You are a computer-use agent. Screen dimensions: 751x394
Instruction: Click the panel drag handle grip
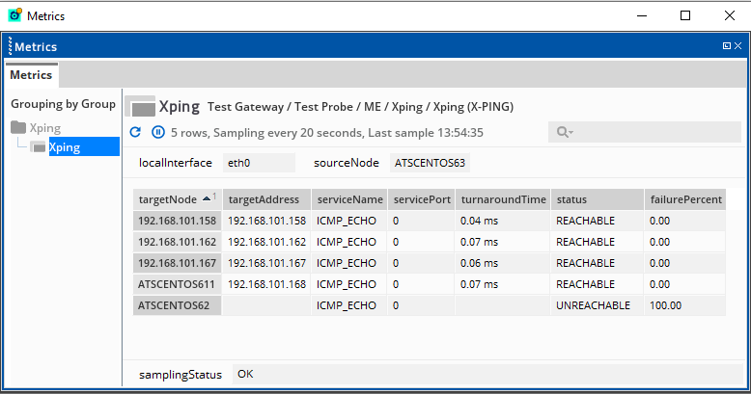pyautogui.click(x=11, y=46)
